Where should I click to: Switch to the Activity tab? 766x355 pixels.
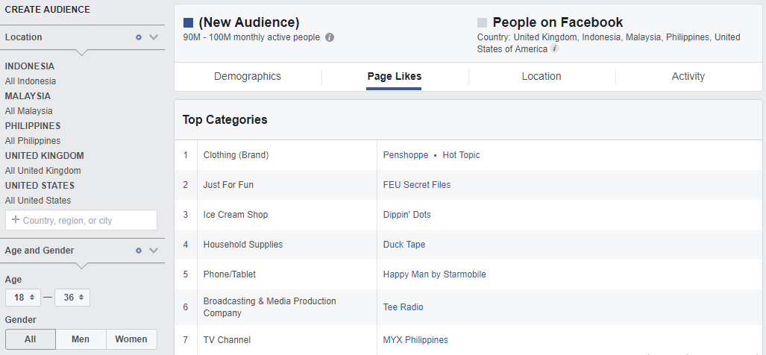(688, 76)
